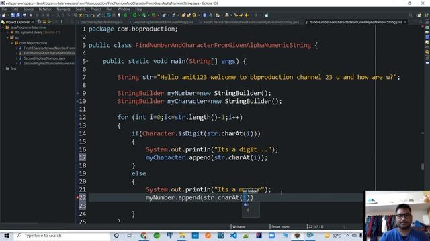Select the Project Explorer view tab
Image resolution: width=430 pixels, height=241 pixels.
click(x=18, y=22)
